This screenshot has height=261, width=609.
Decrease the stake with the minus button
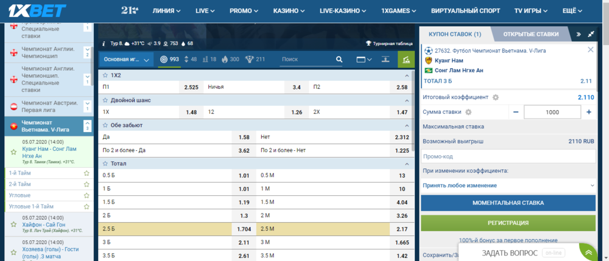pyautogui.click(x=516, y=112)
